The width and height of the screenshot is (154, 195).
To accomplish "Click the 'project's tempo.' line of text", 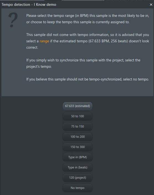I will pos(39,67).
